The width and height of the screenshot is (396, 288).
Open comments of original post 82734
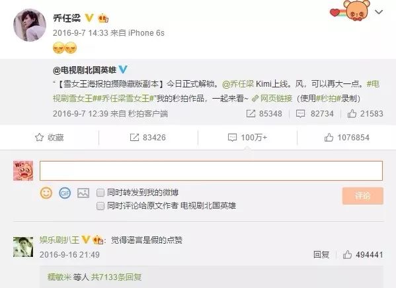click(x=315, y=113)
